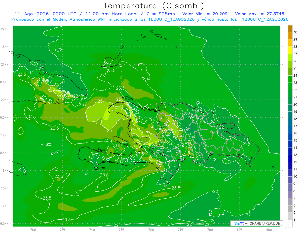Click the "69W" longitude axis label
Screen dimensions: 302x233
point(240,230)
